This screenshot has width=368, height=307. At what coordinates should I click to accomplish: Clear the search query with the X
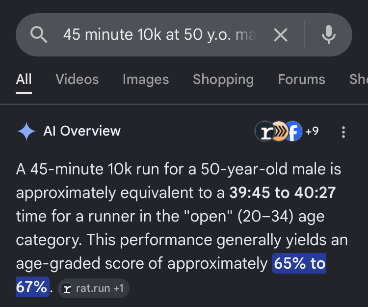[281, 35]
